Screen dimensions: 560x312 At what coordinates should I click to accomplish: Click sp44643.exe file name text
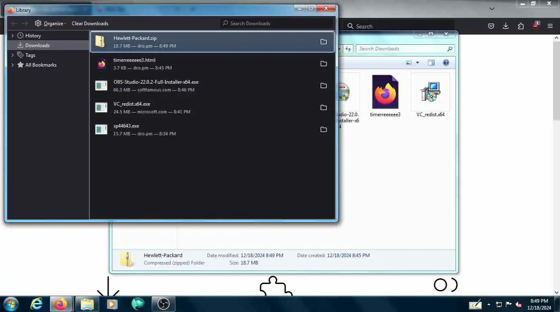pyautogui.click(x=126, y=126)
